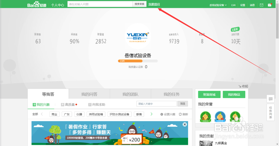Click the 我要提问 link
Screen dimensions: 279x146
(154, 4)
